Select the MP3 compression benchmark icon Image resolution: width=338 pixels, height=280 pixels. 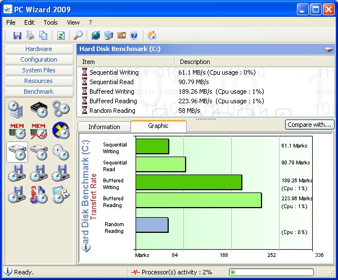(x=39, y=195)
